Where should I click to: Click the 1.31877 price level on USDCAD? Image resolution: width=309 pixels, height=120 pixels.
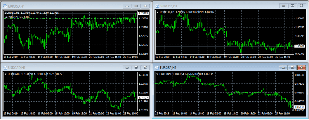(x=143, y=98)
